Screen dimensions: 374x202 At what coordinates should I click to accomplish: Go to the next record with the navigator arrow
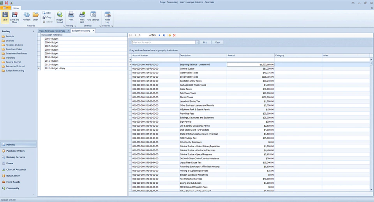[160, 35]
